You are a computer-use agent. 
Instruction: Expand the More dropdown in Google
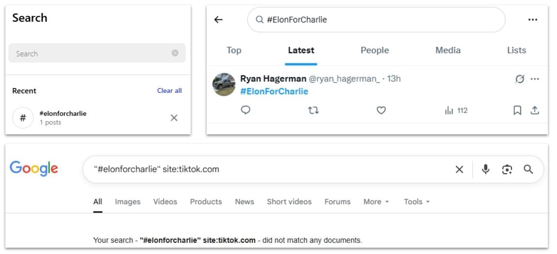376,201
